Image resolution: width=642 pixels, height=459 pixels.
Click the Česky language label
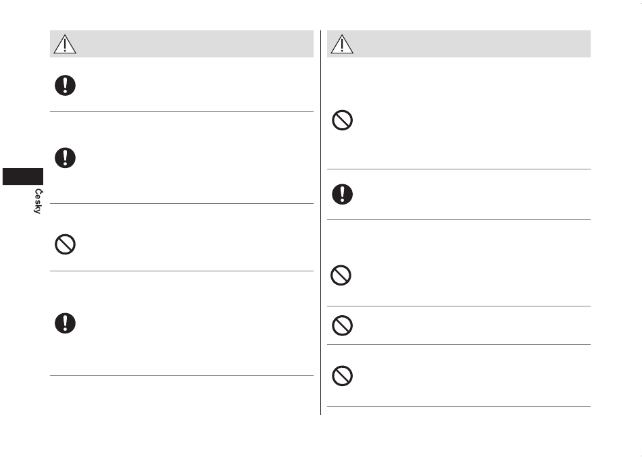click(x=38, y=201)
